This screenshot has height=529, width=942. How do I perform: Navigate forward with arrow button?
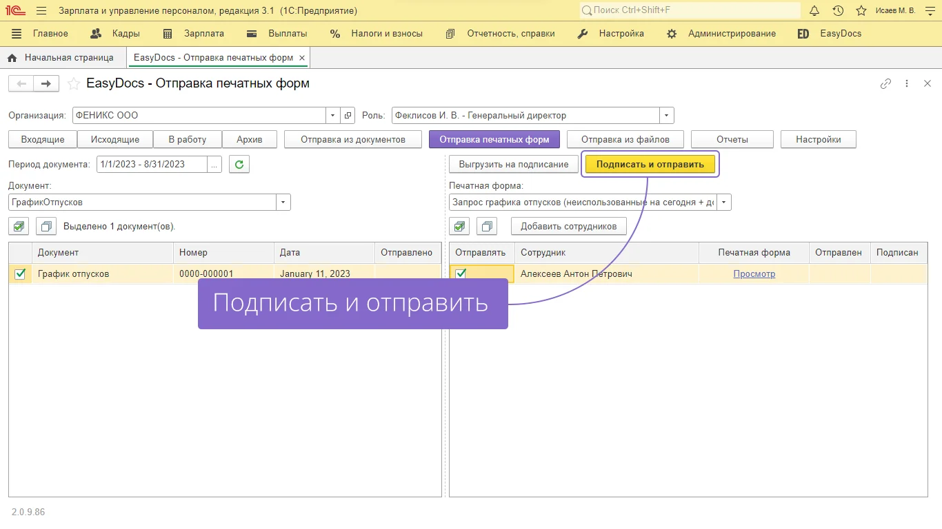46,83
